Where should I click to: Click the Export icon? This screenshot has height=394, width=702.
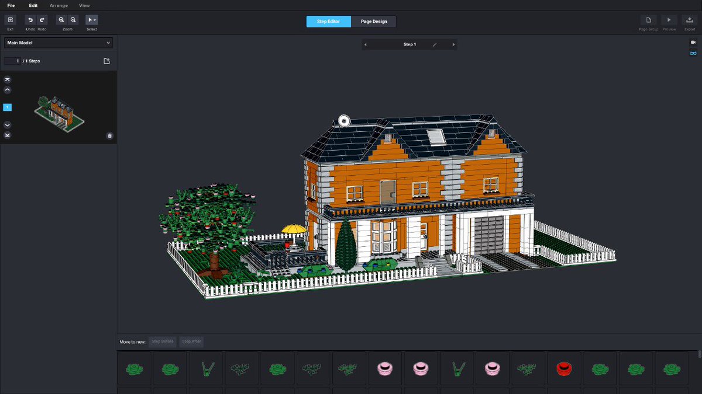690,20
